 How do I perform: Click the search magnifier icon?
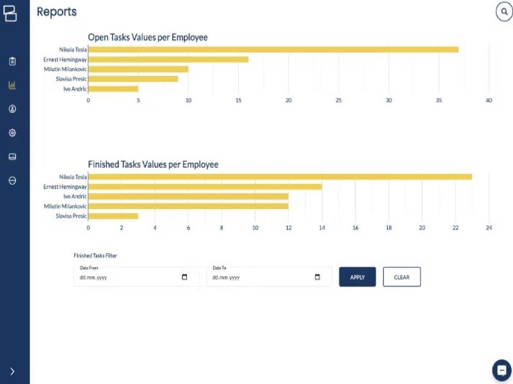(x=503, y=12)
